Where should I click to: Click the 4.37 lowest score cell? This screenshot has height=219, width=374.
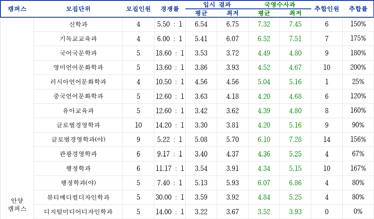coord(233,154)
